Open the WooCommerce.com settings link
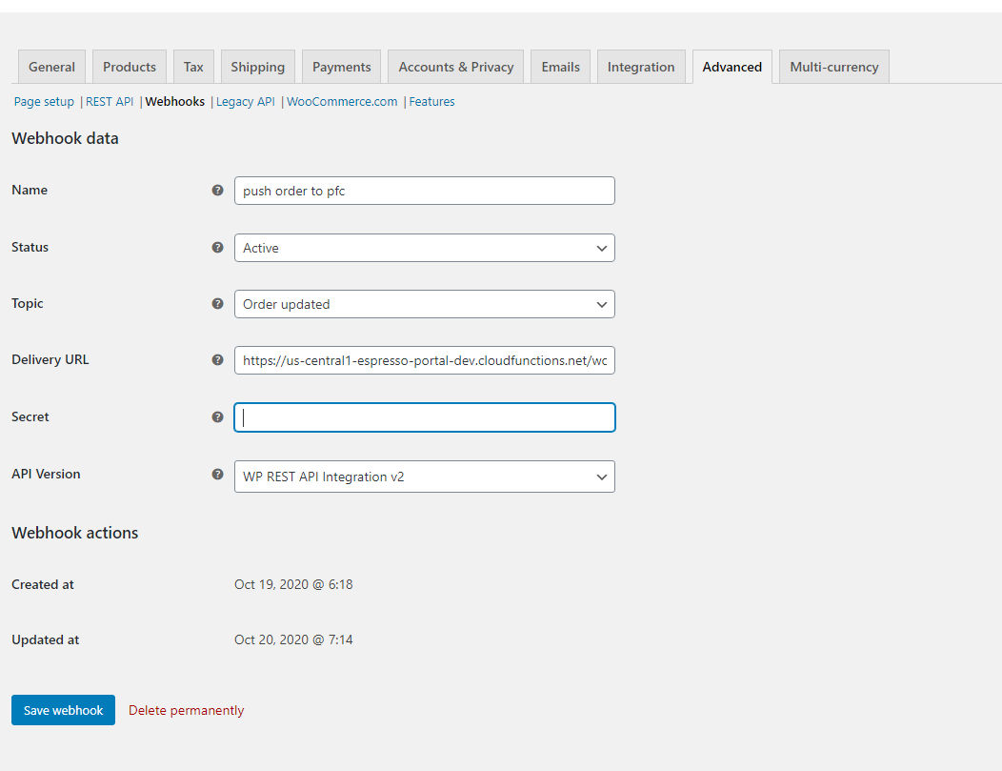The image size is (1002, 771). tap(341, 101)
